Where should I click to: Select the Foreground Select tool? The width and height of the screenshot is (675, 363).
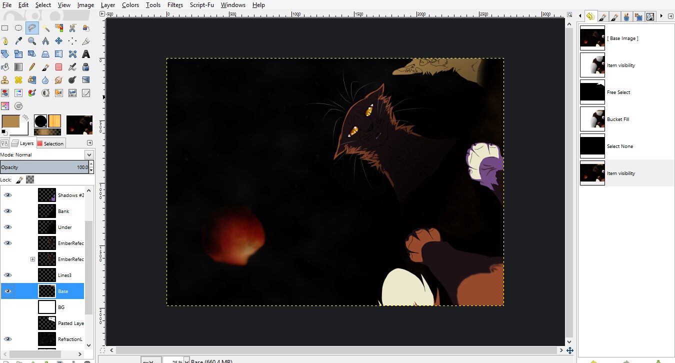pos(86,28)
